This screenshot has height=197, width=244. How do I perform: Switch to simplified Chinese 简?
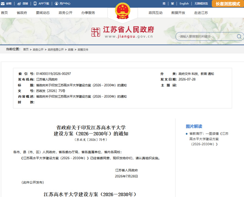164,4
